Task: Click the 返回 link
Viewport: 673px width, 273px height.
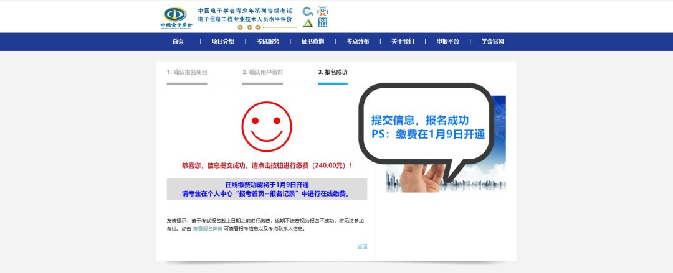Action: click(x=362, y=246)
